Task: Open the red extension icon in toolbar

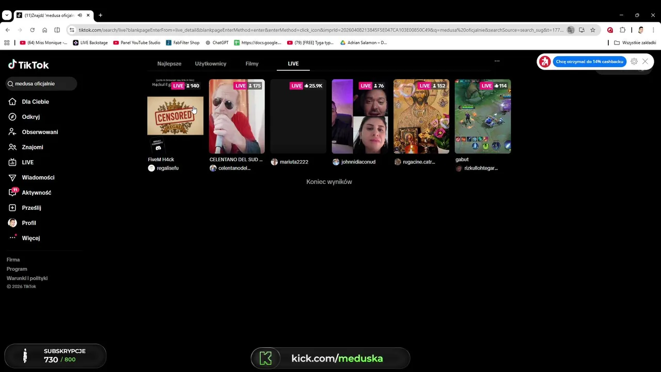Action: pyautogui.click(x=610, y=30)
